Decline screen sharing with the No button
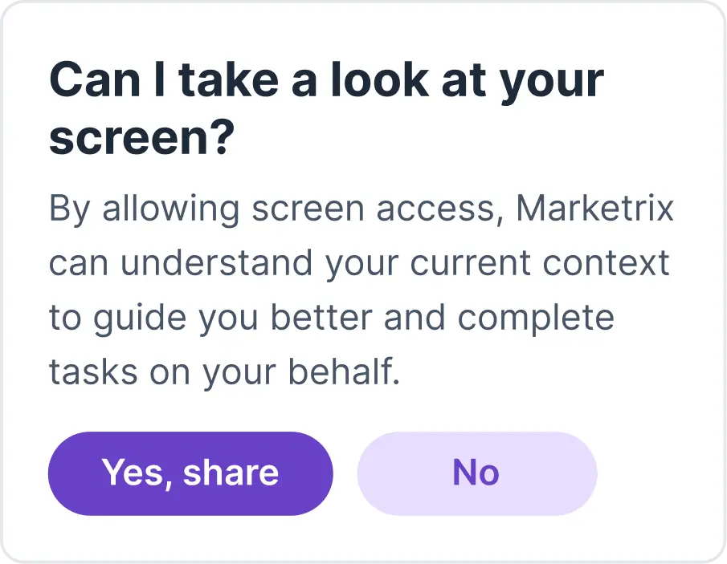This screenshot has height=564, width=727. click(476, 473)
